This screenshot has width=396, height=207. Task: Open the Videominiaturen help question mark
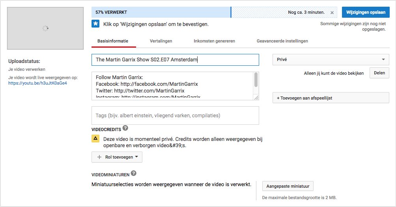[134, 173]
